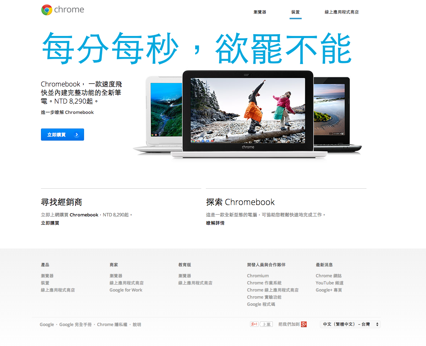This screenshot has width=426, height=346.
Task: Open YouTube 頻道 footer link
Action: (329, 283)
